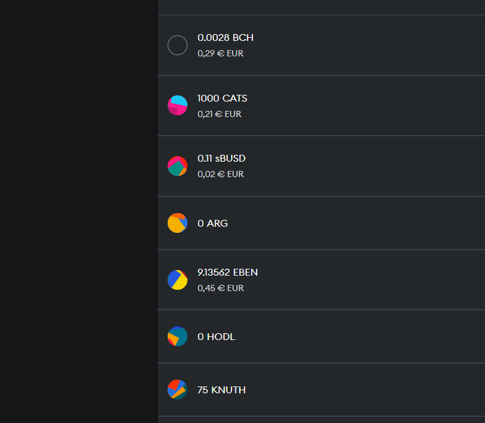Select the 0 ARG token label
Image resolution: width=485 pixels, height=423 pixels.
pyautogui.click(x=213, y=223)
